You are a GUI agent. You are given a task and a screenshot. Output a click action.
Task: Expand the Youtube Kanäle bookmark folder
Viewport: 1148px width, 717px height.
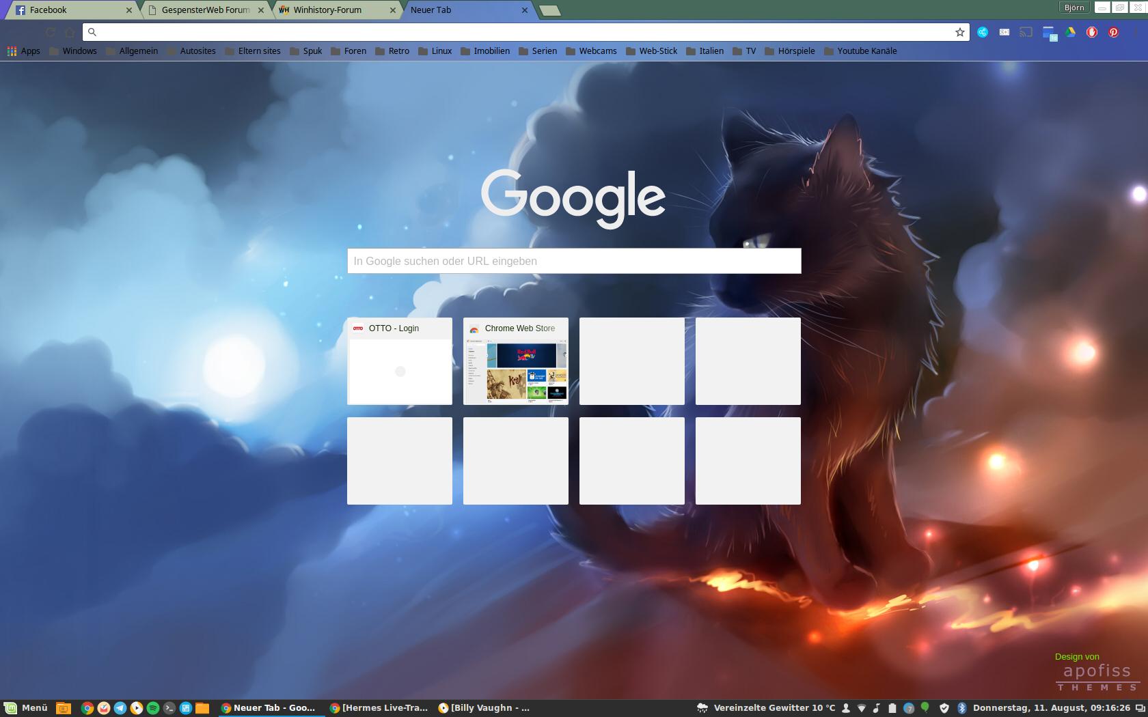click(x=860, y=51)
